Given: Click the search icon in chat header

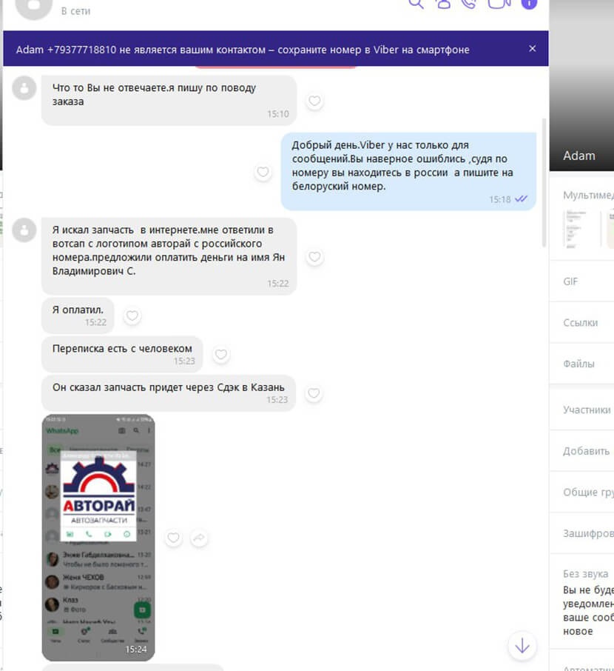Looking at the screenshot, I should [416, 3].
